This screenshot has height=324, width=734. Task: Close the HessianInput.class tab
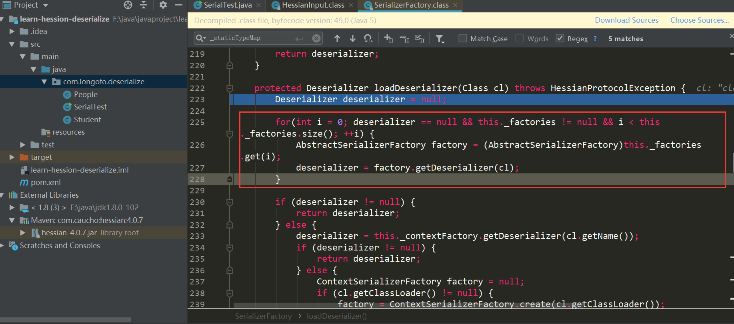[351, 5]
